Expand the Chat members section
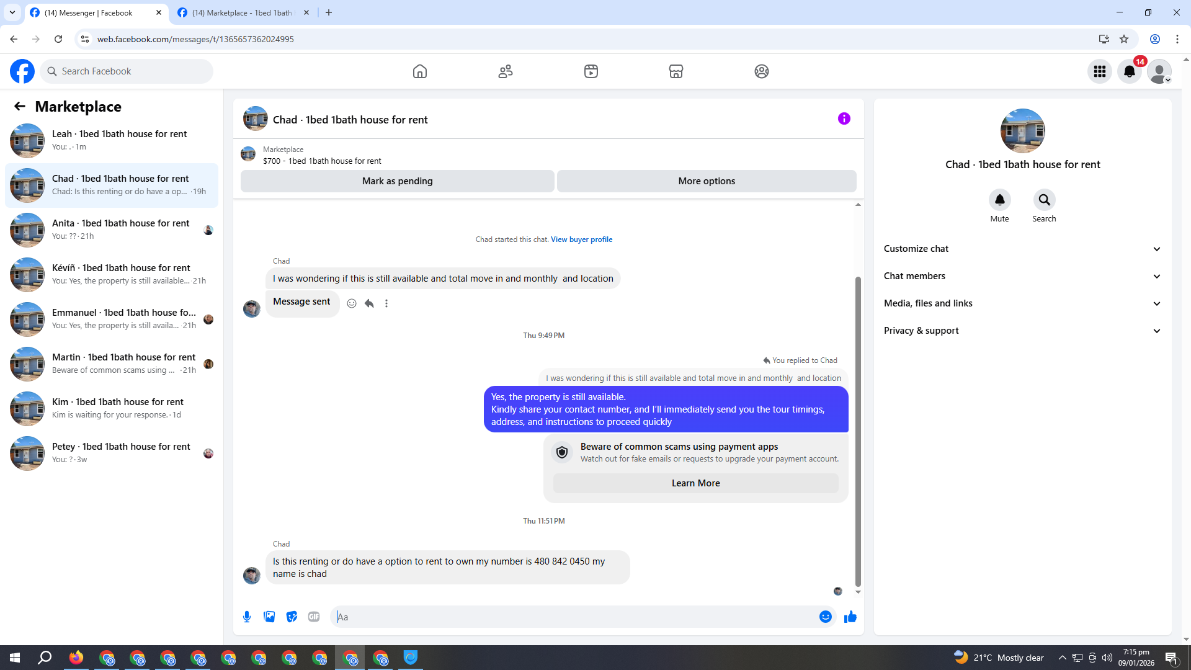The height and width of the screenshot is (670, 1191). [1022, 276]
